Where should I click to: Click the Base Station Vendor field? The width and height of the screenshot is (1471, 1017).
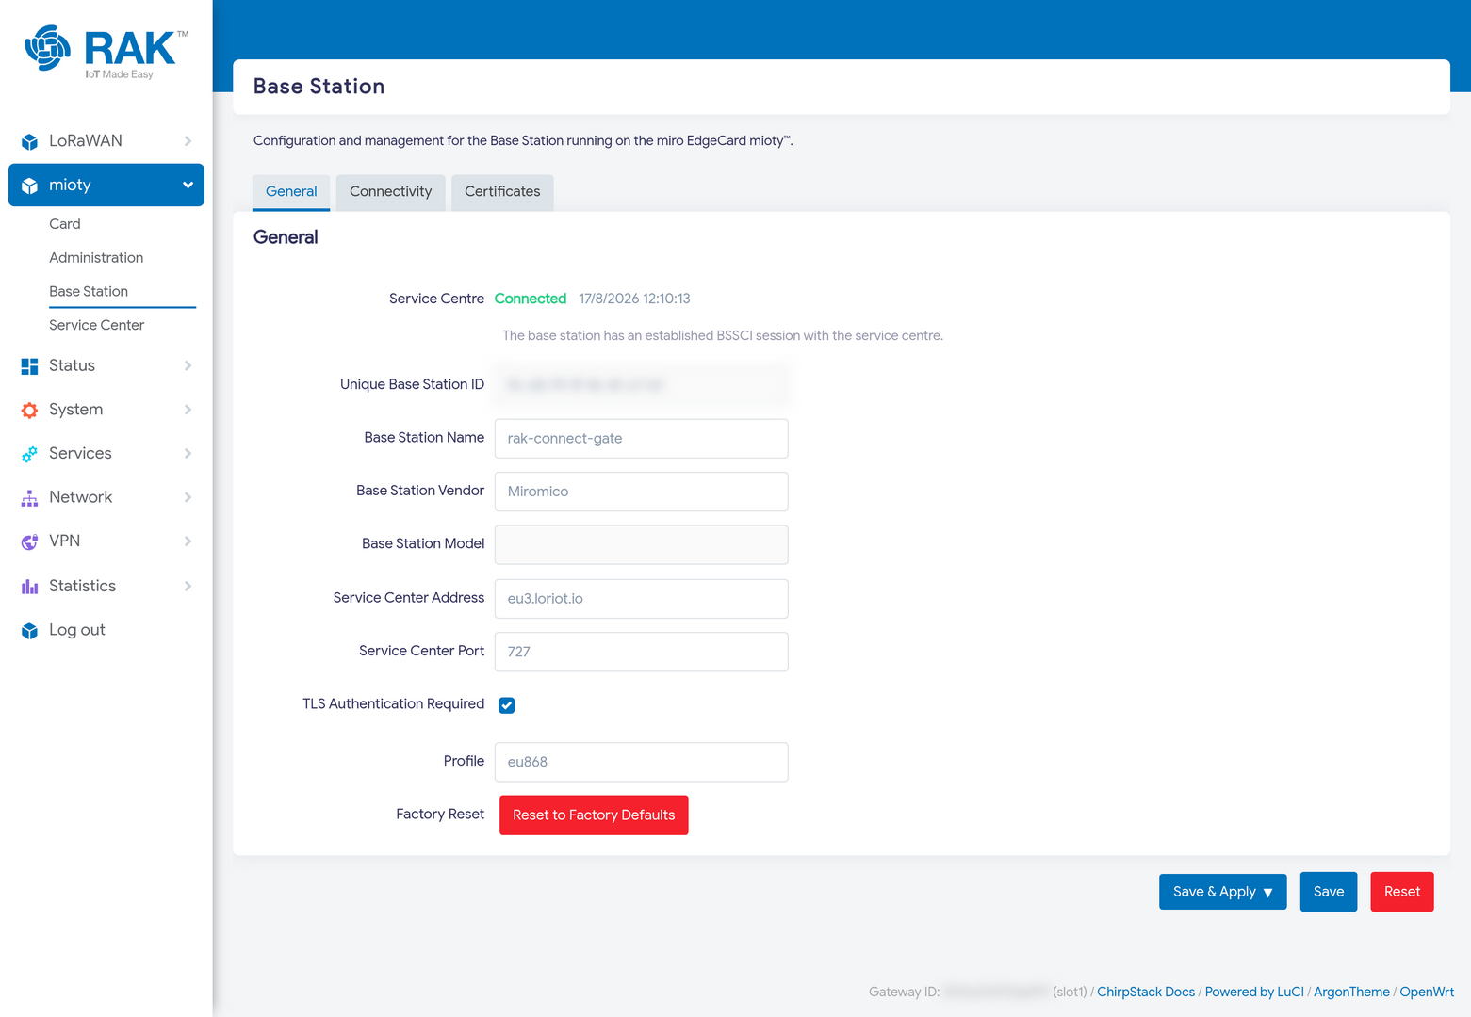(x=642, y=492)
